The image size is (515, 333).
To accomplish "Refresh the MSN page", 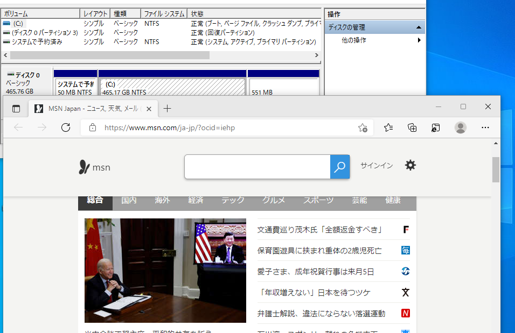I will click(66, 127).
